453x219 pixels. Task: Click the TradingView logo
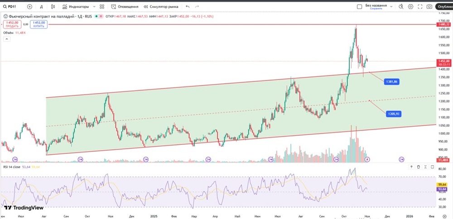coord(24,208)
